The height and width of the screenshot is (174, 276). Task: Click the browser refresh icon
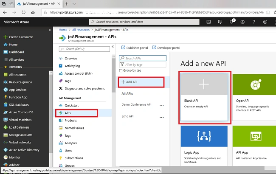coord(23,12)
